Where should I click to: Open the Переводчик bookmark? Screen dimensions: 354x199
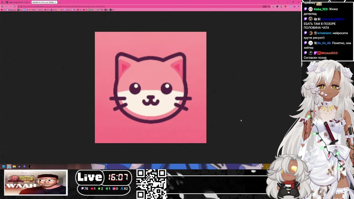[11, 10]
